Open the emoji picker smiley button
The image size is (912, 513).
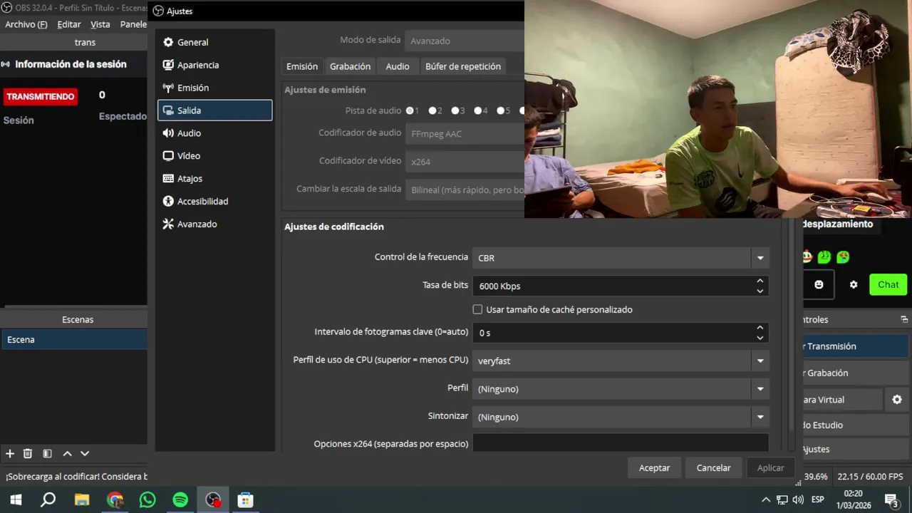coord(819,284)
